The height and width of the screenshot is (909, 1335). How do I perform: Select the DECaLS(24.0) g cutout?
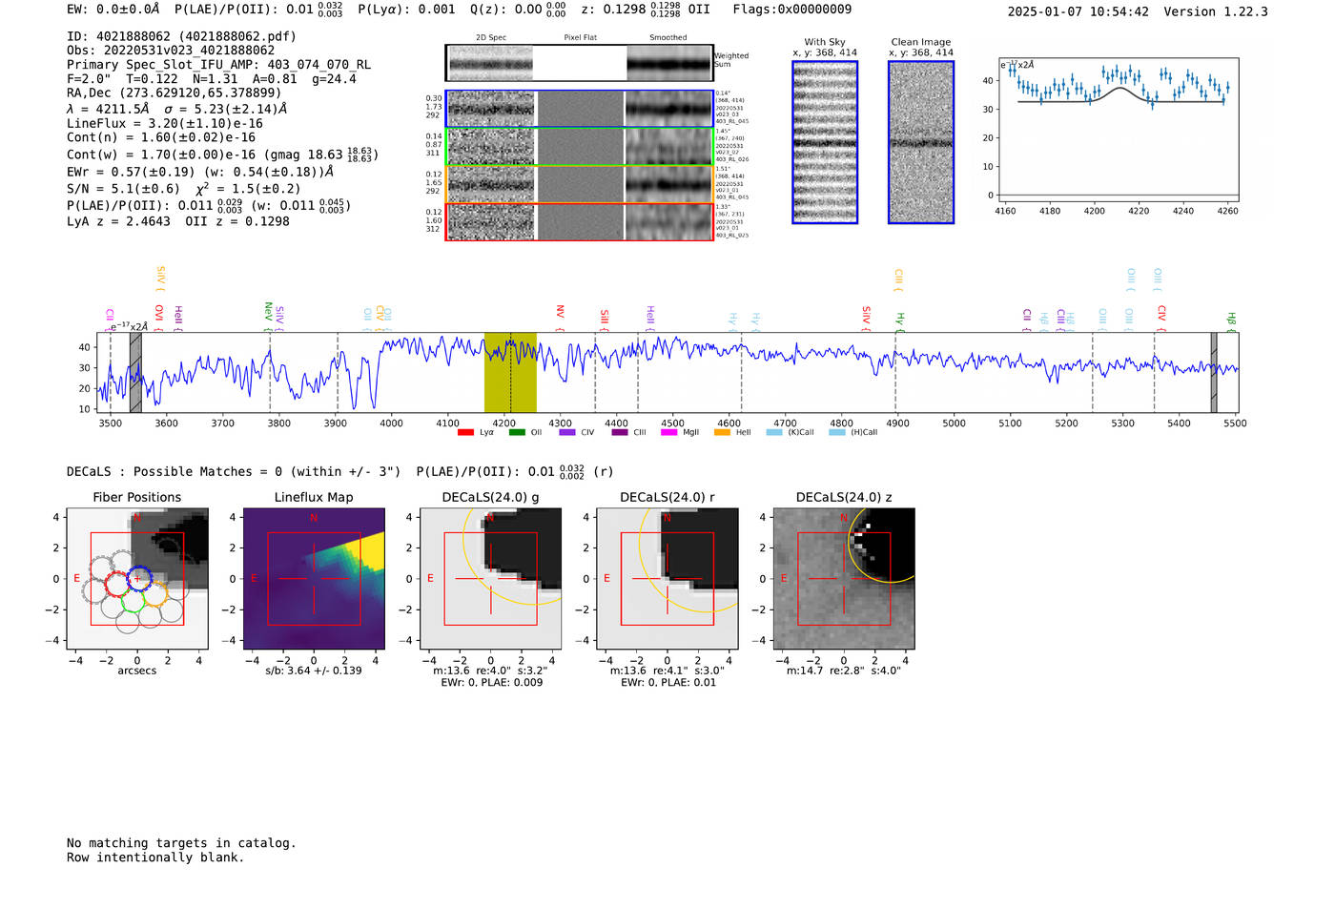click(x=490, y=579)
